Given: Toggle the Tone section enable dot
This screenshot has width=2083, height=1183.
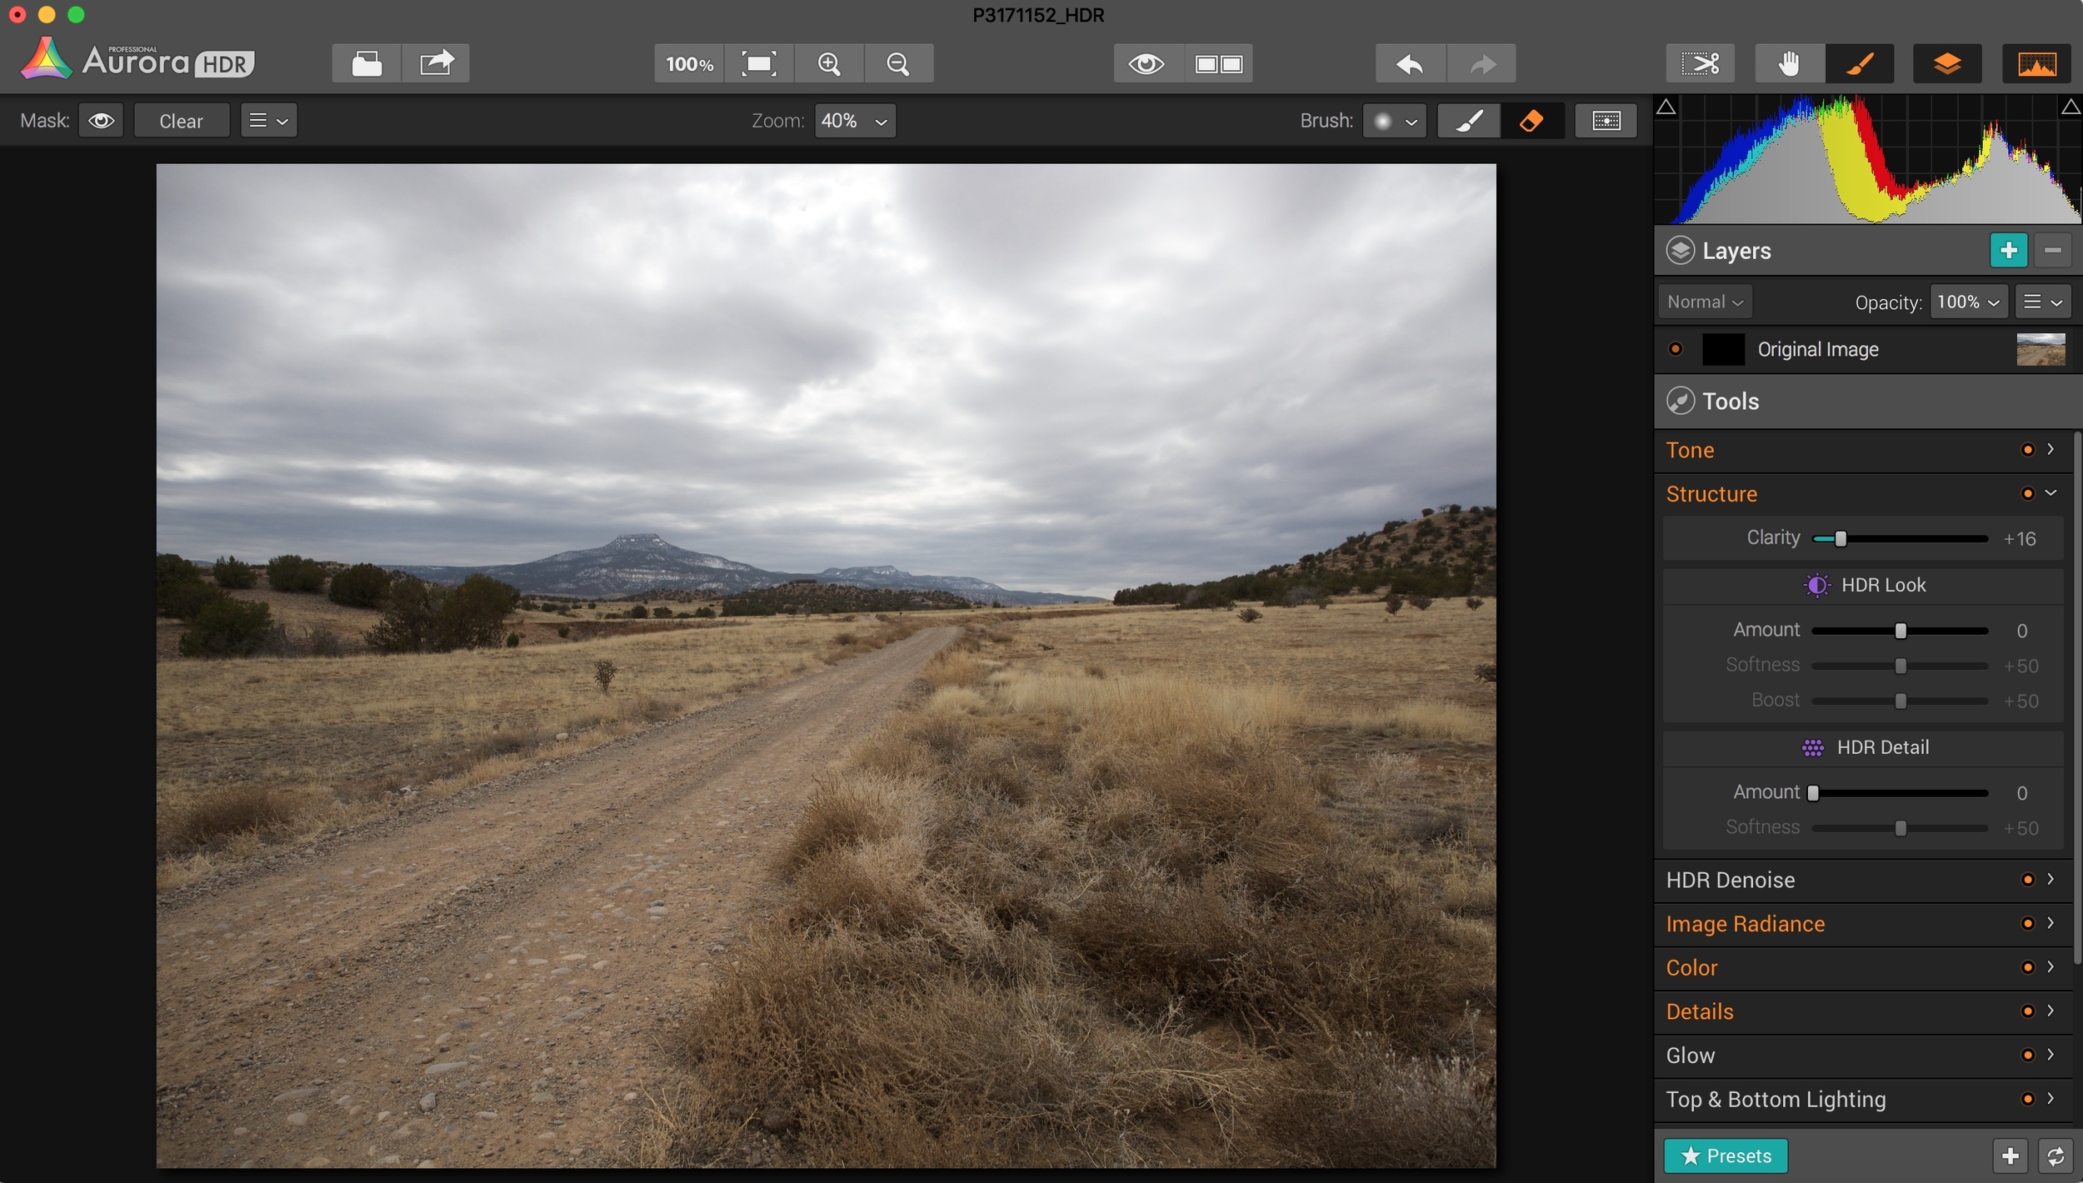Looking at the screenshot, I should pos(2027,450).
